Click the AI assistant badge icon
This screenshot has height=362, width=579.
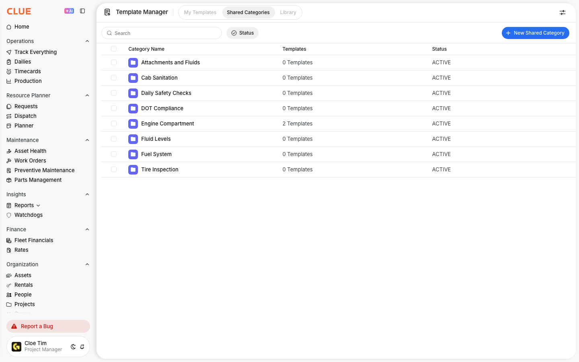69,11
